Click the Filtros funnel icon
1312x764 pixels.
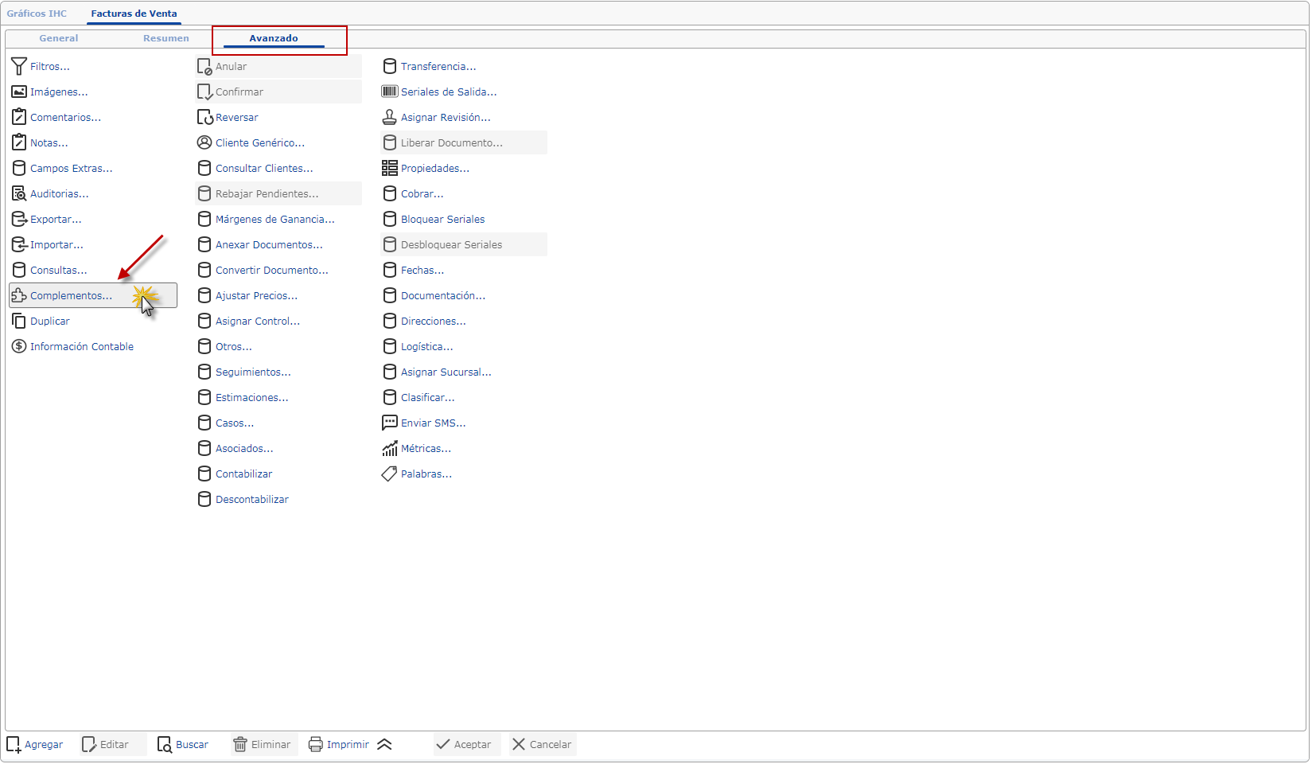point(19,67)
